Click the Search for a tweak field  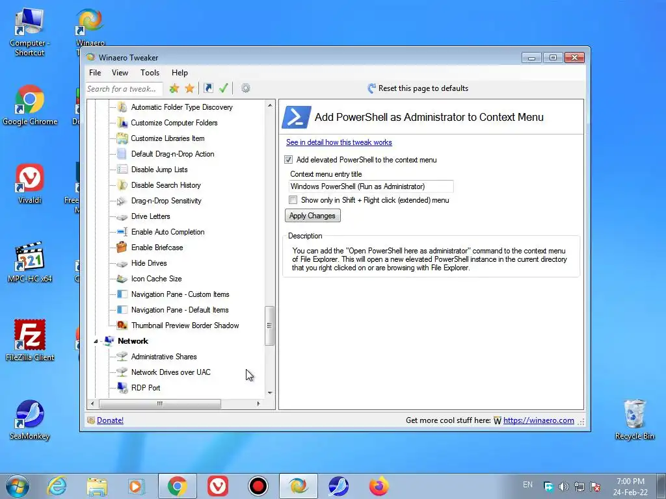tap(124, 88)
